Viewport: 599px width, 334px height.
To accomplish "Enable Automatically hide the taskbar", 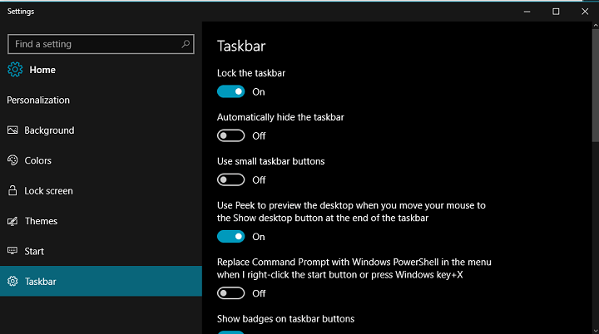I will pos(230,135).
